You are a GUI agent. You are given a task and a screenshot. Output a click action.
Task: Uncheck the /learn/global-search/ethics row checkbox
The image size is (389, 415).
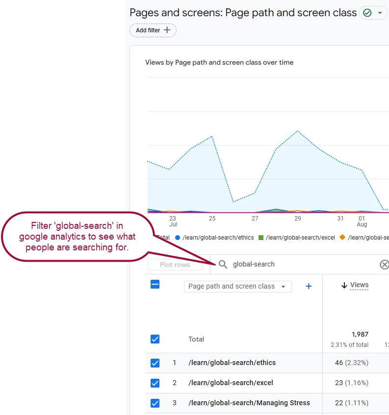[x=155, y=363]
